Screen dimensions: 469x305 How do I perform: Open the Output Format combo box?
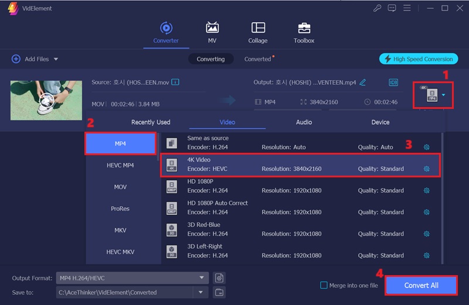[x=132, y=278]
